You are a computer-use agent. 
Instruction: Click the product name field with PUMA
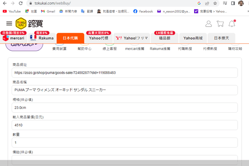coord(124,90)
